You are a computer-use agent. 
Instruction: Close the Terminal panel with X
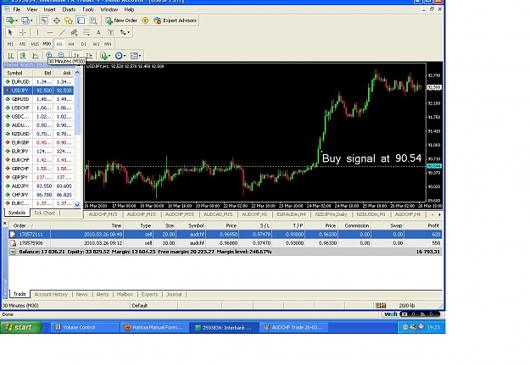pos(5,223)
